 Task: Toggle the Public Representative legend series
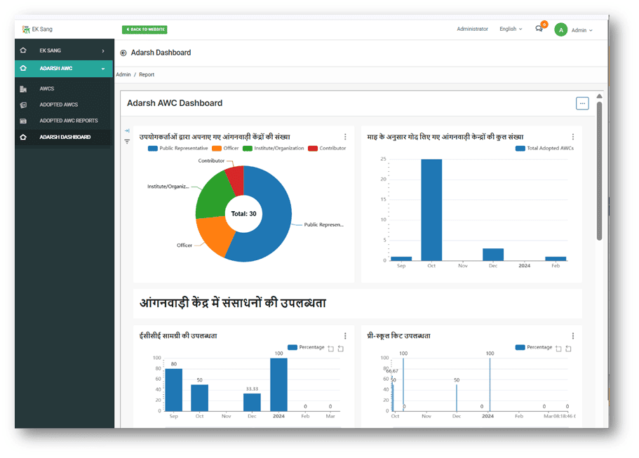tap(177, 148)
